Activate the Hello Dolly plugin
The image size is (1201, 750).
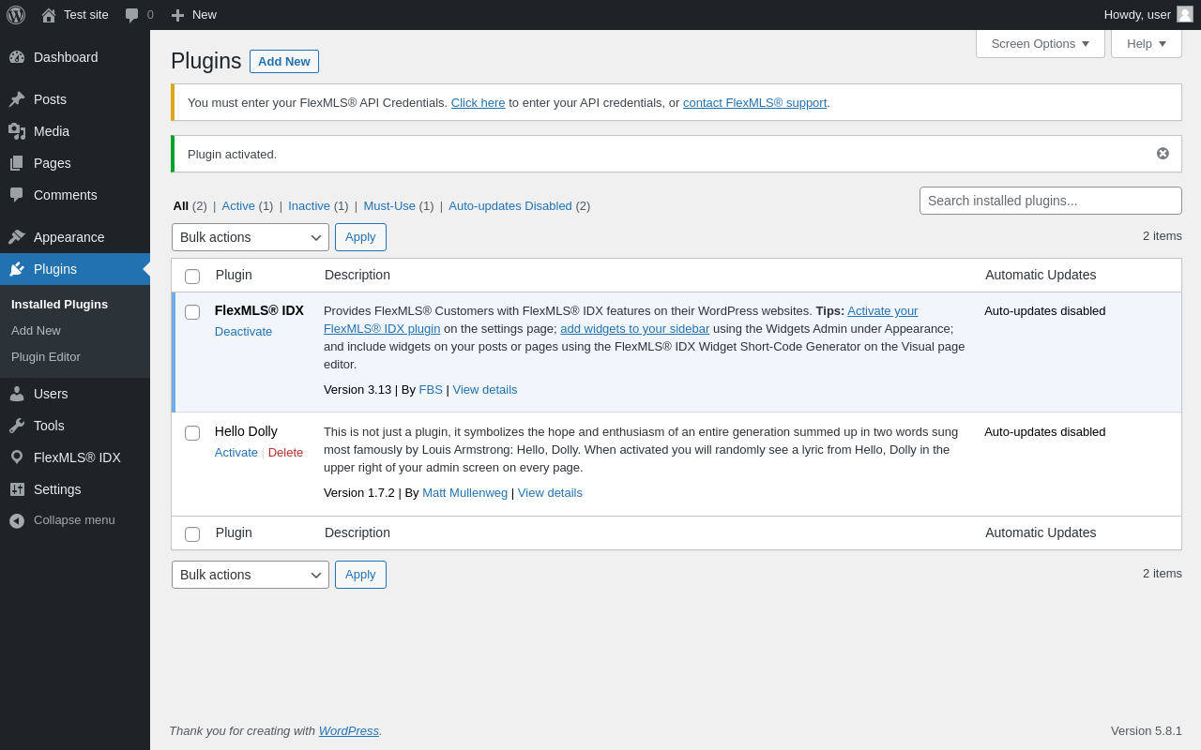[x=236, y=453]
